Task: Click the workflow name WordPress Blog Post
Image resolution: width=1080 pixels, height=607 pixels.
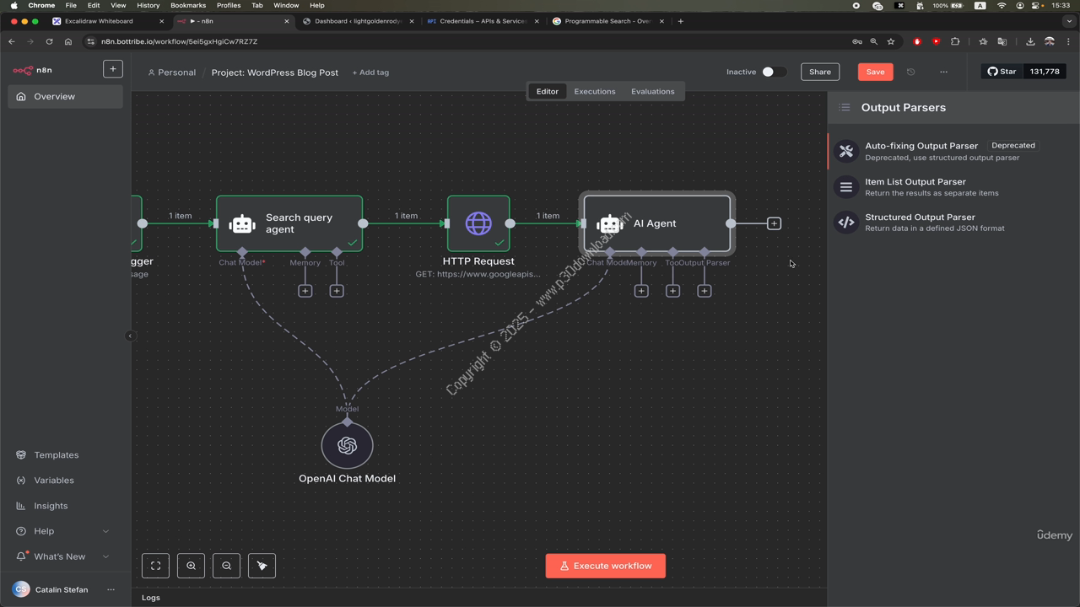Action: point(274,73)
